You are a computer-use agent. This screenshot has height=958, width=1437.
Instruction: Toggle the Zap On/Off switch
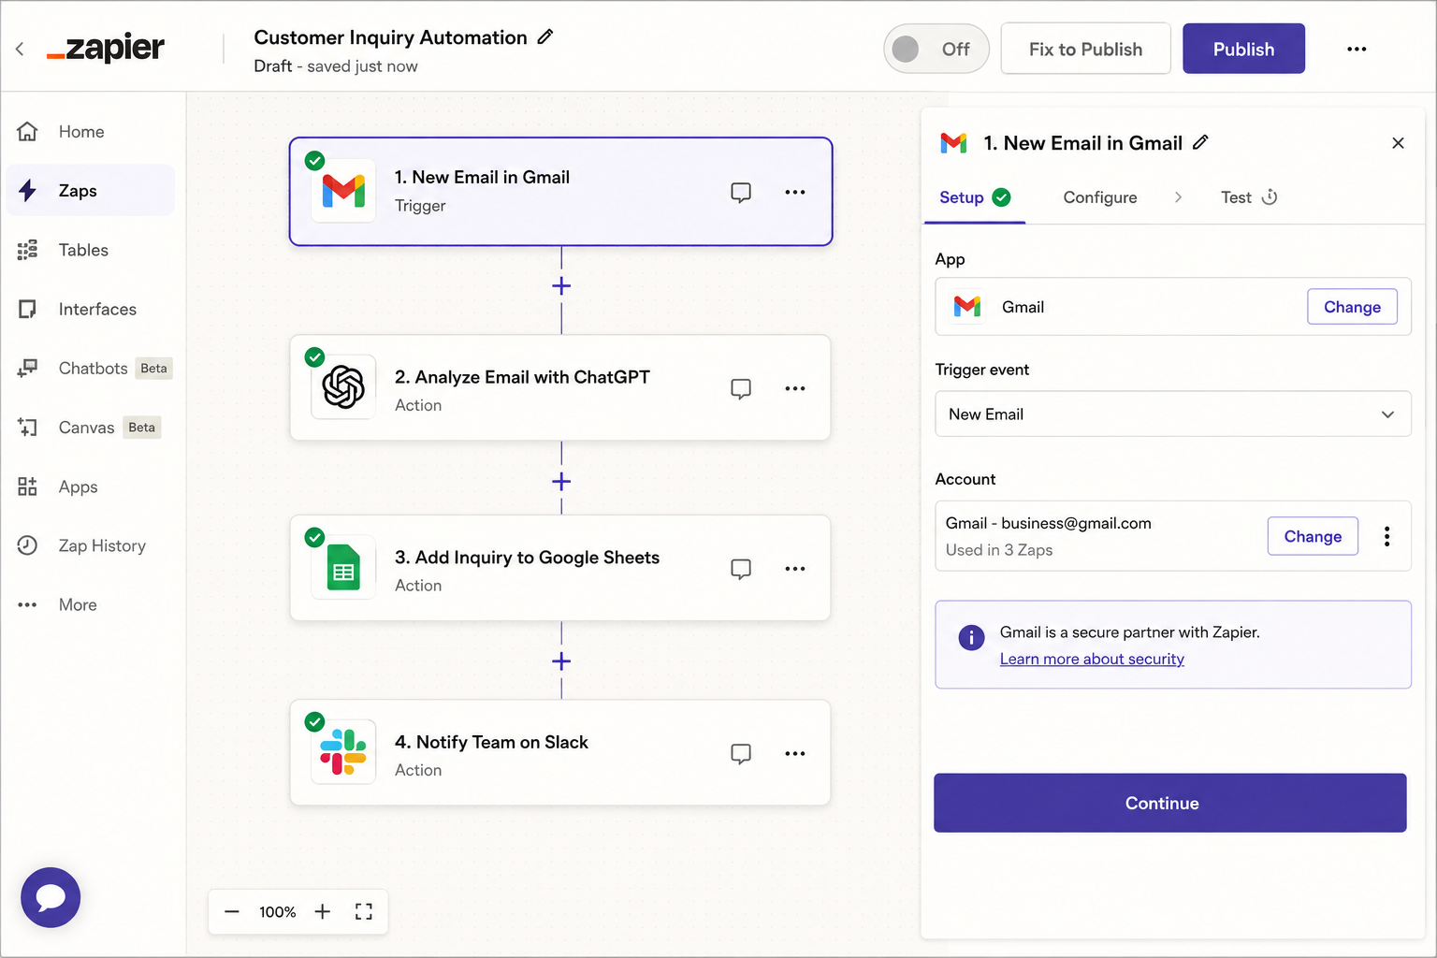click(936, 49)
